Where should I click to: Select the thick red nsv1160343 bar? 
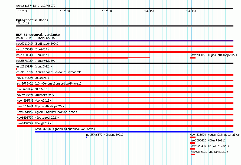pyautogui.click(x=73, y=58)
